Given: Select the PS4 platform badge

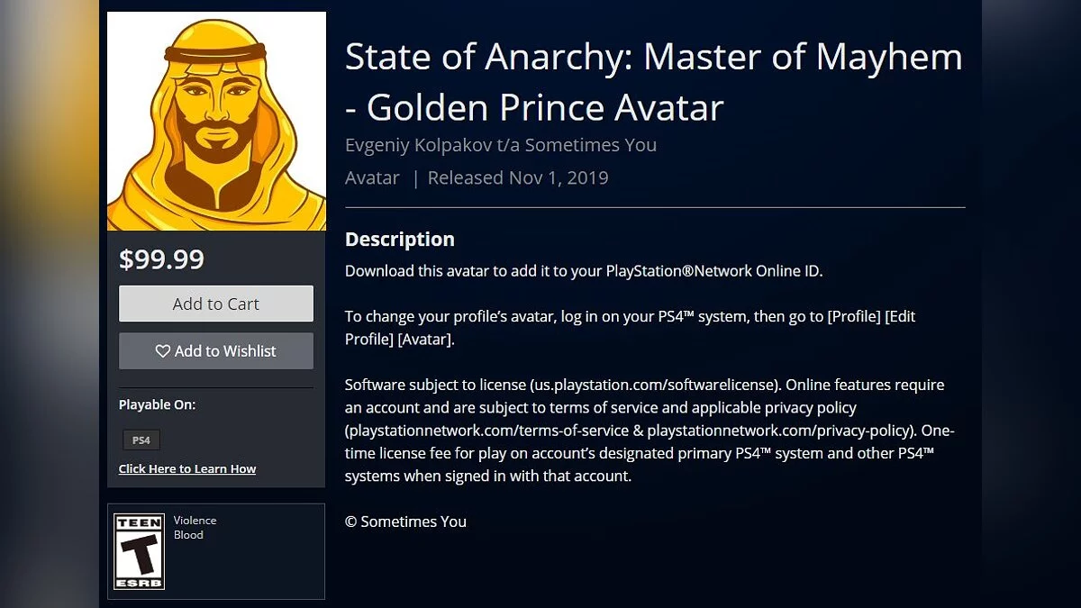Looking at the screenshot, I should [x=141, y=440].
